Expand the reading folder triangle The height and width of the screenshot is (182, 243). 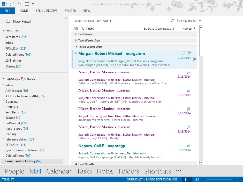[x=4, y=134]
